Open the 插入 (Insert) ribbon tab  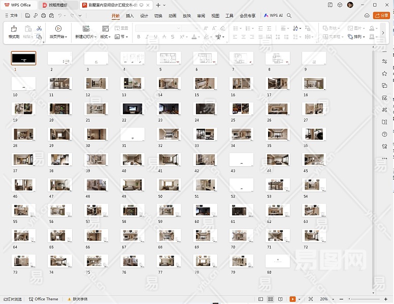pos(130,16)
